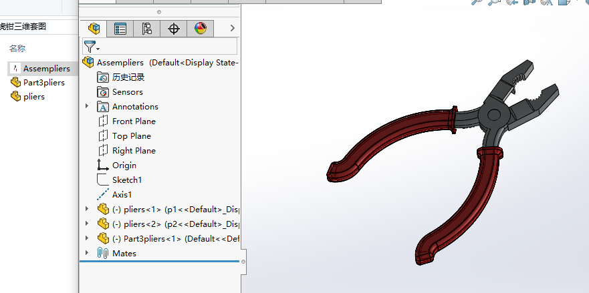The height and width of the screenshot is (293, 589).
Task: Open the ConfigurationManager tab
Action: [x=147, y=29]
